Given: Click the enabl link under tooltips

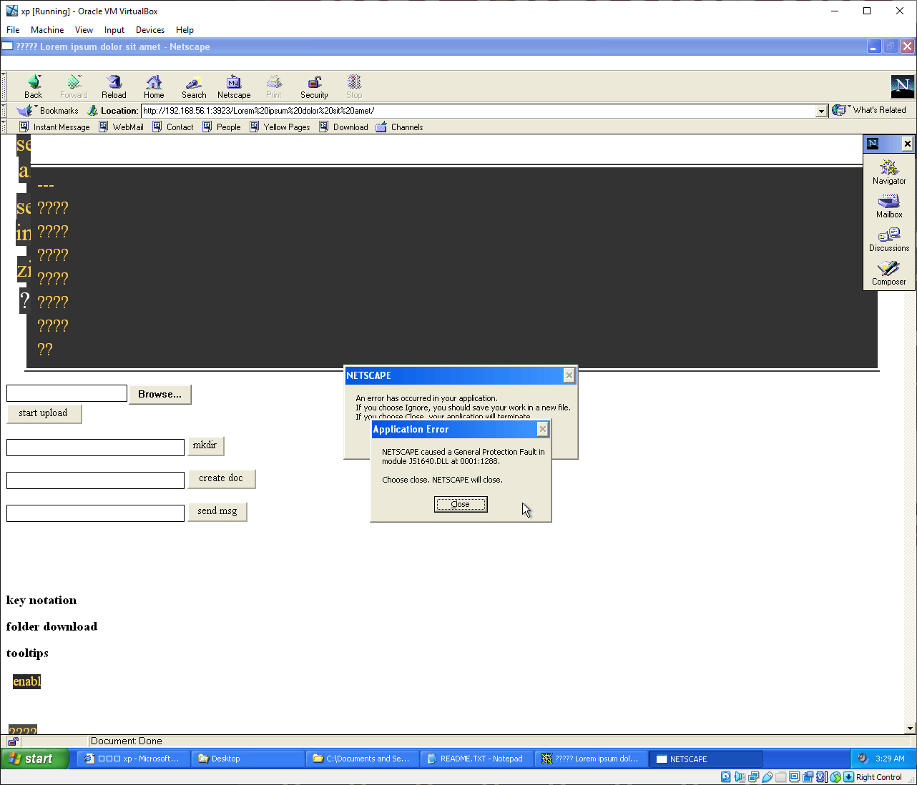Looking at the screenshot, I should (x=27, y=681).
